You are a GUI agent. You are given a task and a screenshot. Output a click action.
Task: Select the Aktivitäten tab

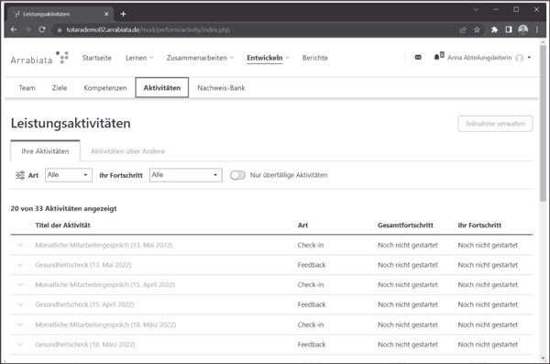pos(162,88)
